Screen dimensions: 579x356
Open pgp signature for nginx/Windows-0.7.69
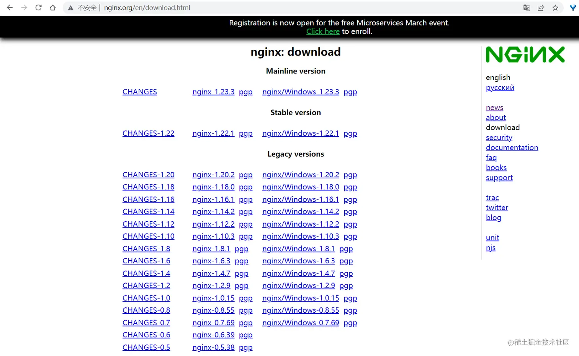point(350,323)
